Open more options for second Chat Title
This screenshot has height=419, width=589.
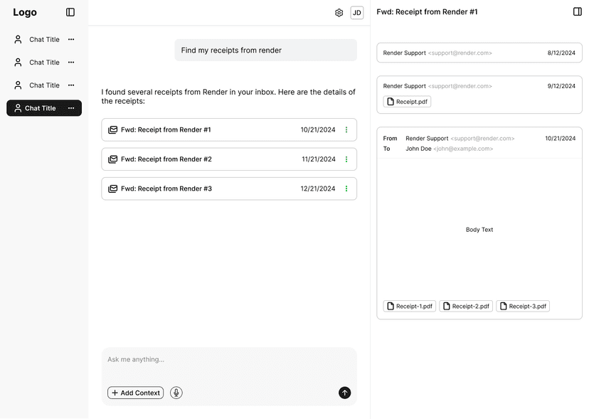(x=71, y=63)
